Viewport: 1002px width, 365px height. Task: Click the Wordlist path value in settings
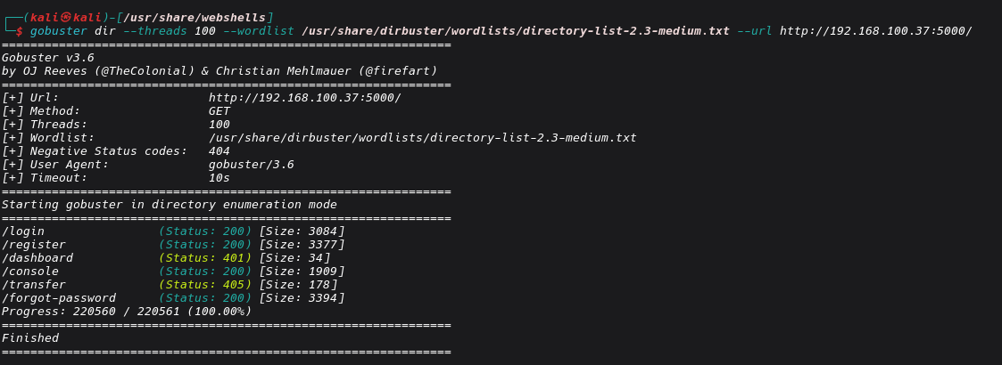pyautogui.click(x=422, y=138)
